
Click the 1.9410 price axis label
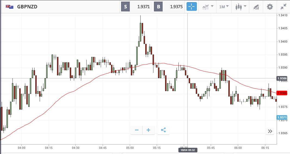click(283, 15)
